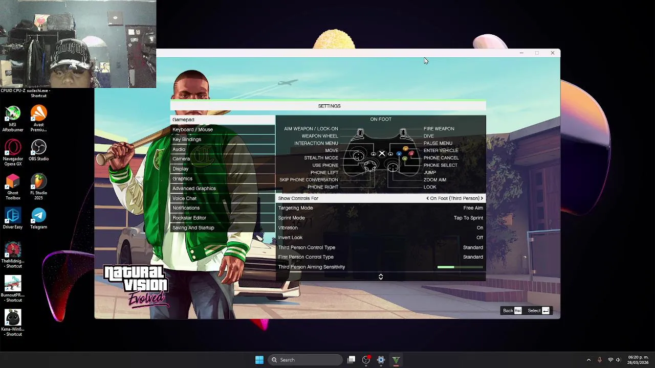Open Task View in taskbar
This screenshot has width=655, height=368.
tap(351, 360)
